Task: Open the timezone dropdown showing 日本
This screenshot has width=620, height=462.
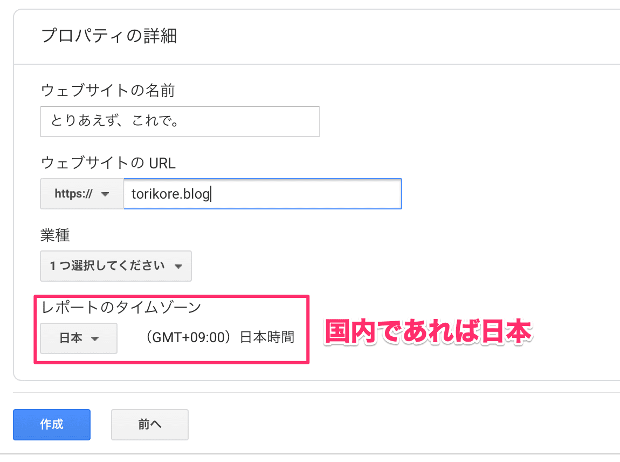Action: pos(78,338)
